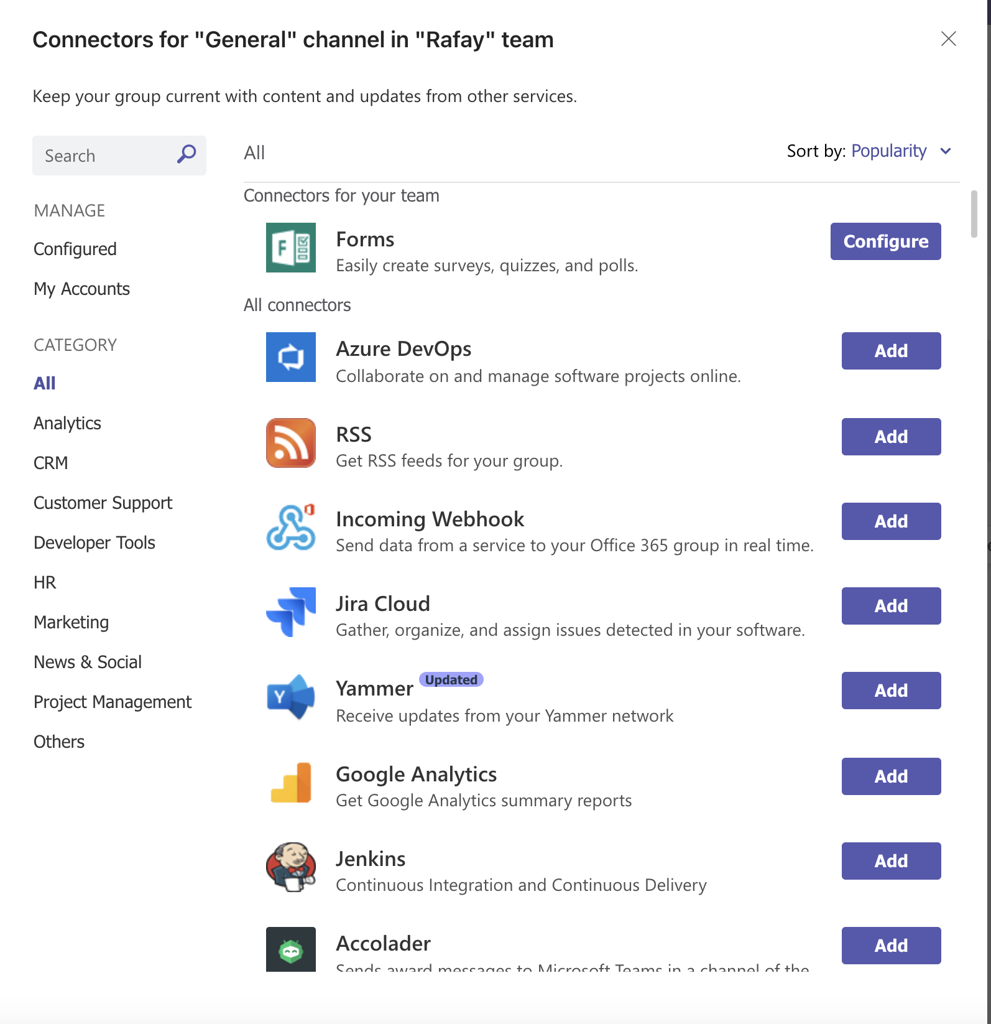Show Others category connectors

coord(59,742)
